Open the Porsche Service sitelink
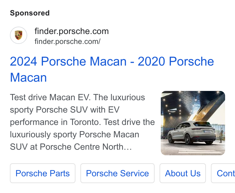 117,173
